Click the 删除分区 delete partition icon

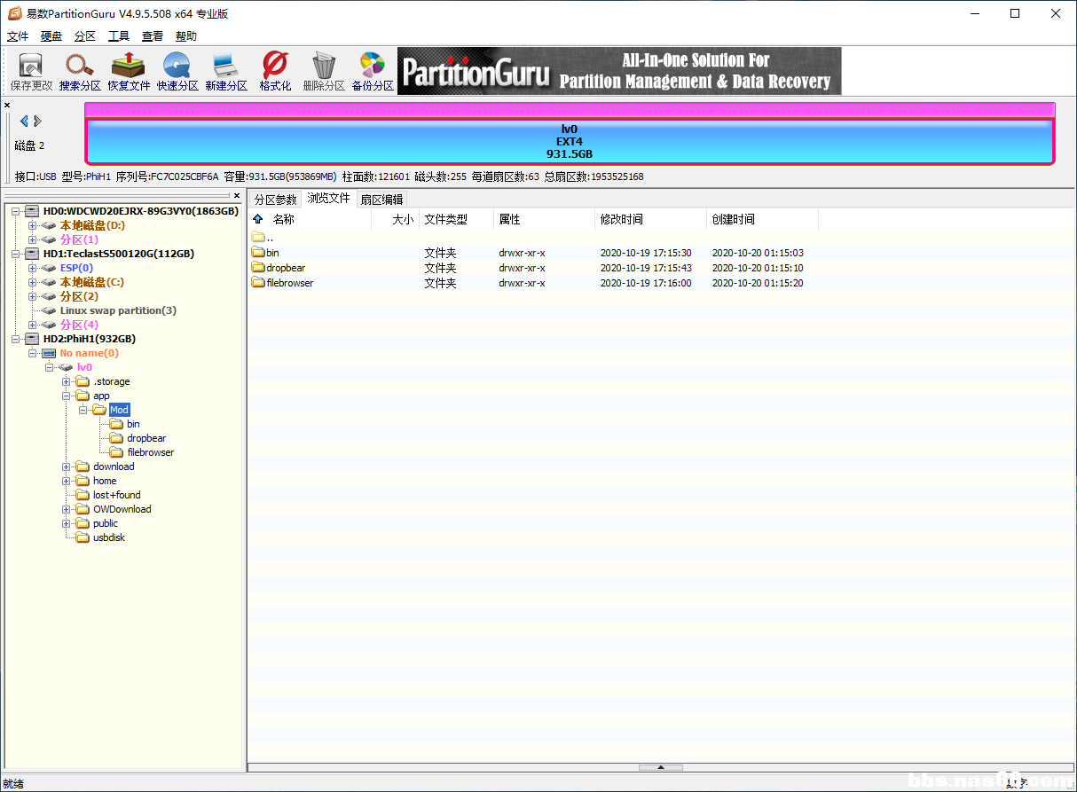[324, 71]
